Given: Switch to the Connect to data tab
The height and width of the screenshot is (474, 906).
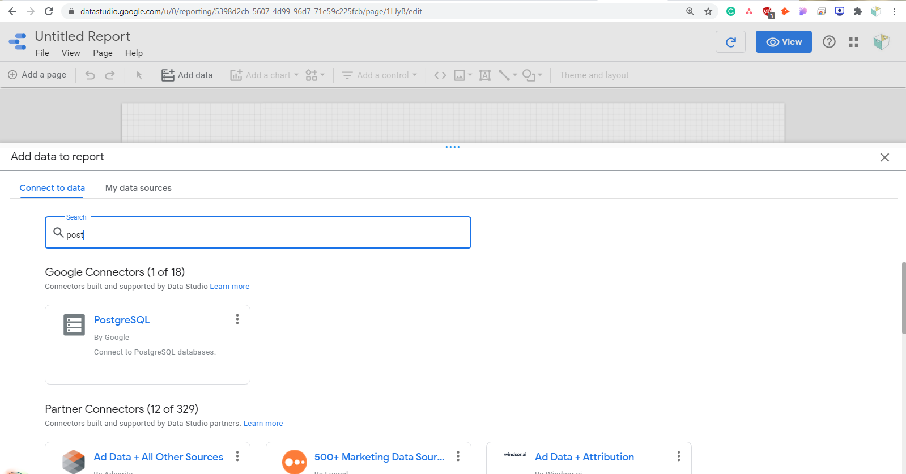Looking at the screenshot, I should [x=52, y=188].
